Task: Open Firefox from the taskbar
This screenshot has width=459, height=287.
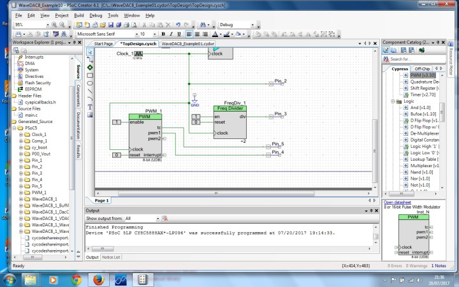Action: pyautogui.click(x=99, y=280)
